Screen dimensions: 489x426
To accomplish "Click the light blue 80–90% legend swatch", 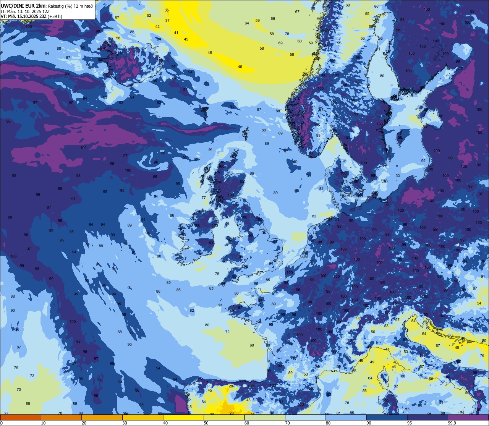I will coord(346,417).
